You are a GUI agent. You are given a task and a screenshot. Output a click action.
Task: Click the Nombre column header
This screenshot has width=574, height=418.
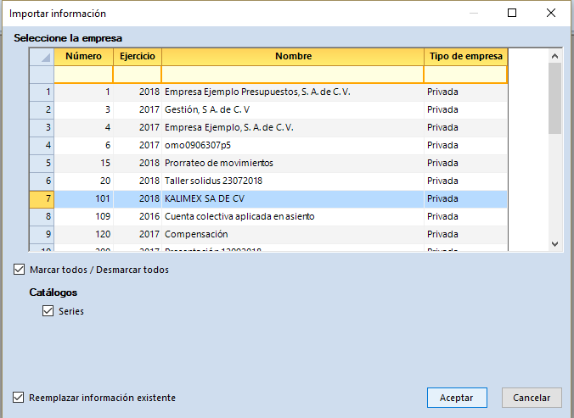click(292, 57)
